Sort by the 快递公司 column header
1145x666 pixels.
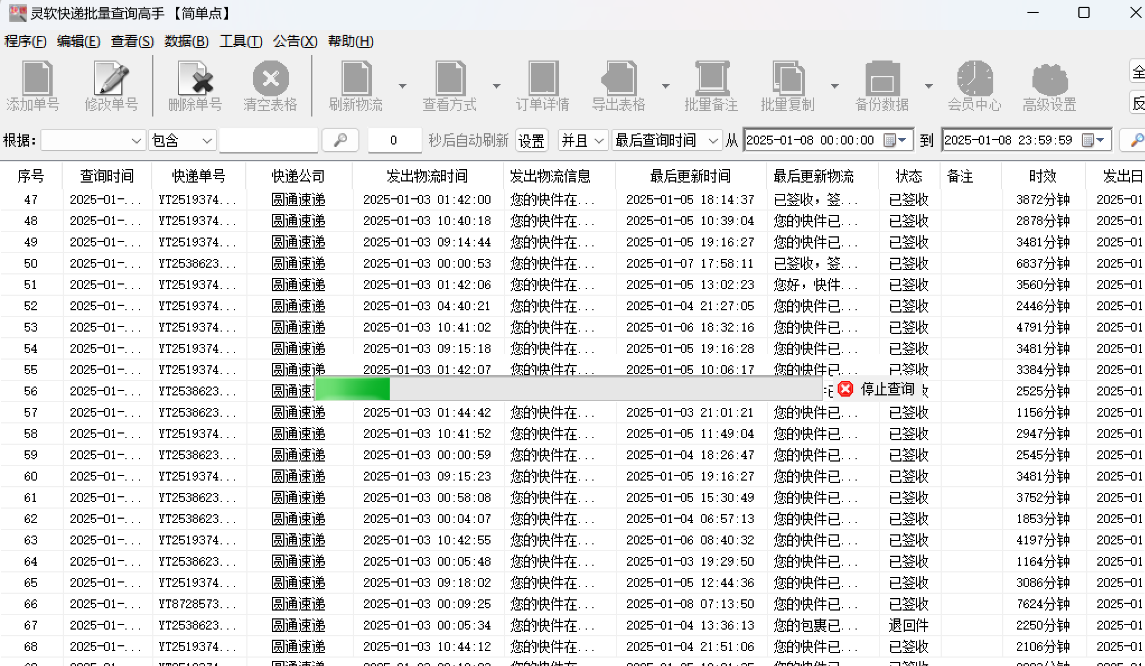click(298, 176)
